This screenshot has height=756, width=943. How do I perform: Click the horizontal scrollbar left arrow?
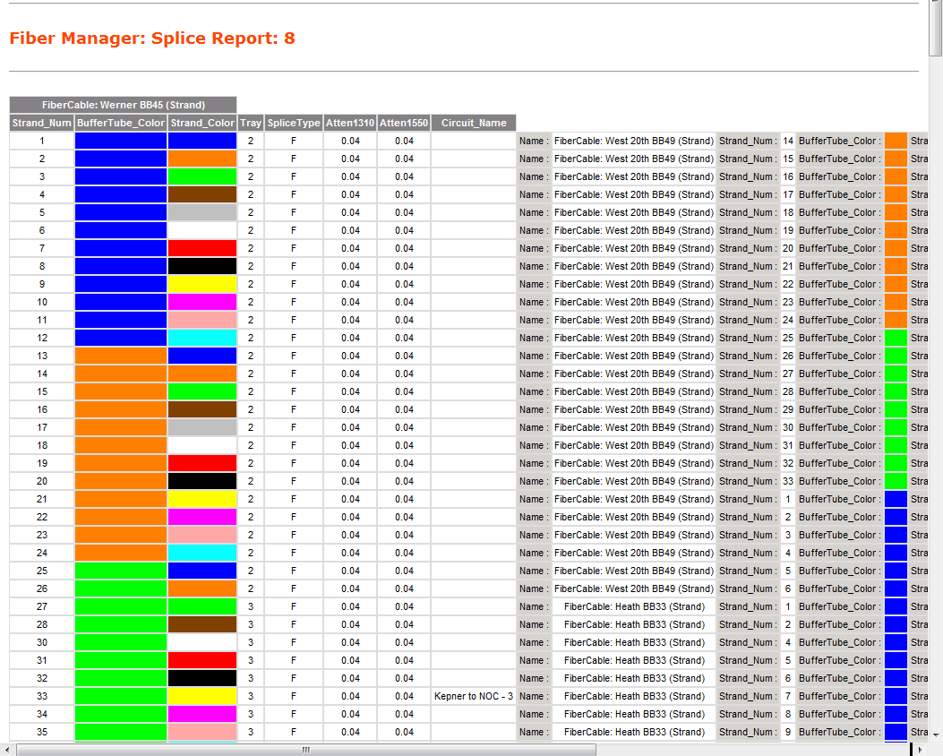pyautogui.click(x=7, y=749)
